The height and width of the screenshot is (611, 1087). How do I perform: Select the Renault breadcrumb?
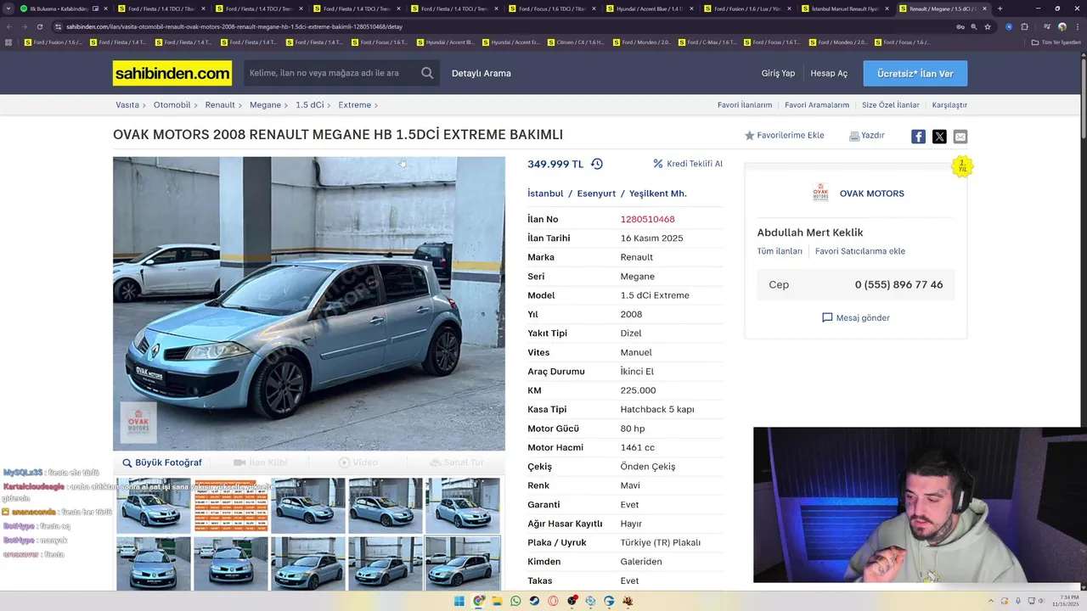pos(220,105)
